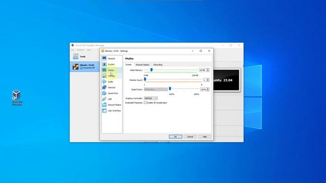Click the VirtualBox desktop shortcut icon
Image resolution: width=326 pixels, height=183 pixels.
[17, 98]
